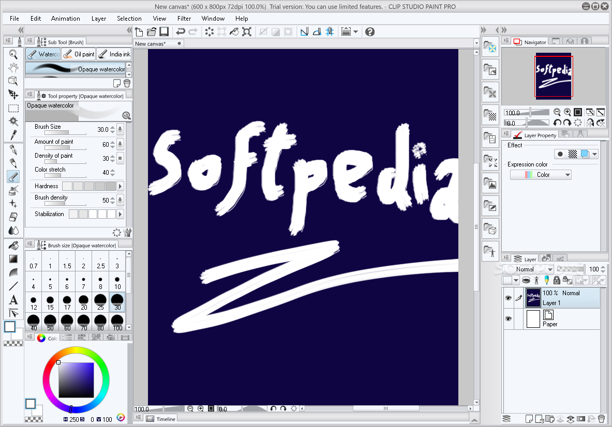Open Brush density dynamics dropdown
This screenshot has width=612, height=427.
pyautogui.click(x=120, y=200)
